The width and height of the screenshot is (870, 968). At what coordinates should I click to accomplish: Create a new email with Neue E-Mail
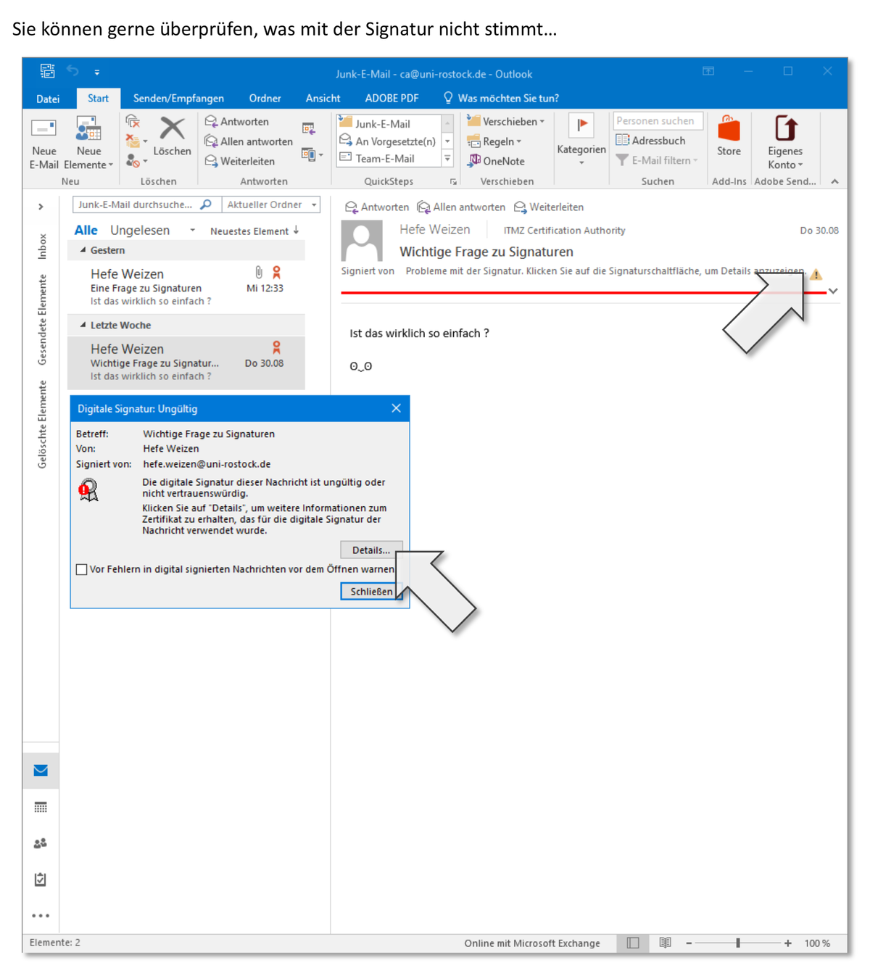point(43,143)
